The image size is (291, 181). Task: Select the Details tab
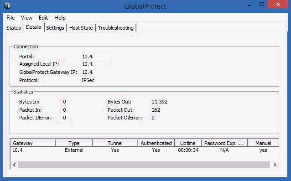click(x=33, y=27)
